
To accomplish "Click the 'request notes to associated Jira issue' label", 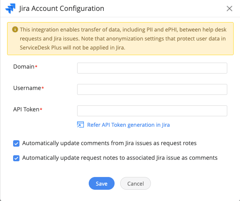I will coord(120,158).
